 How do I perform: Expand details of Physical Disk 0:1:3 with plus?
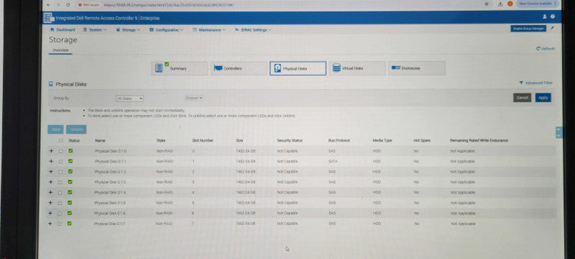(50, 181)
